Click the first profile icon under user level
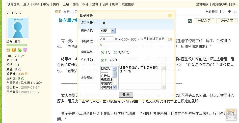This screenshot has height=123, width=239. click(x=8, y=50)
